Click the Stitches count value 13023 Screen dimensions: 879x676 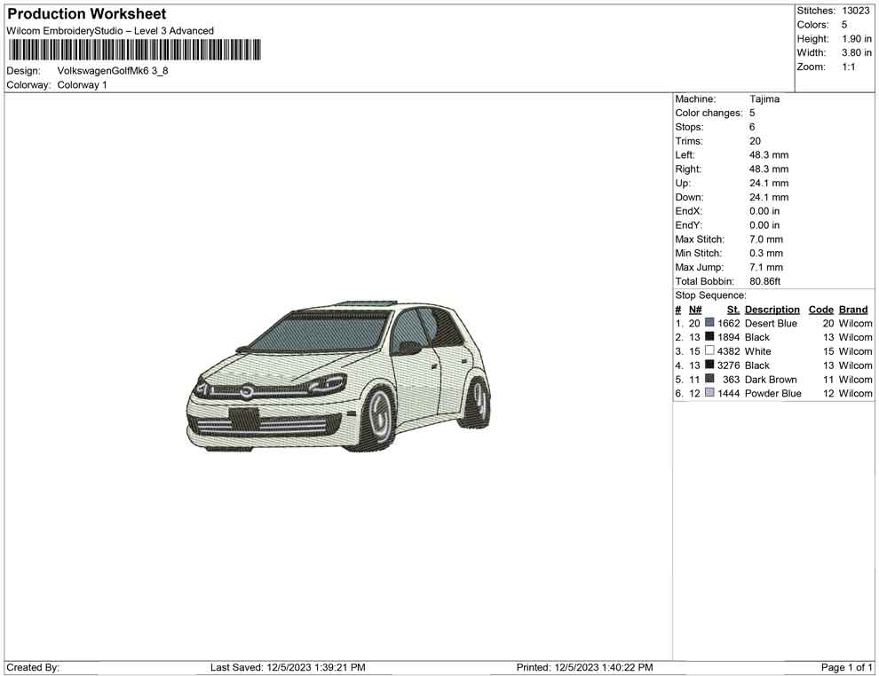tap(856, 11)
